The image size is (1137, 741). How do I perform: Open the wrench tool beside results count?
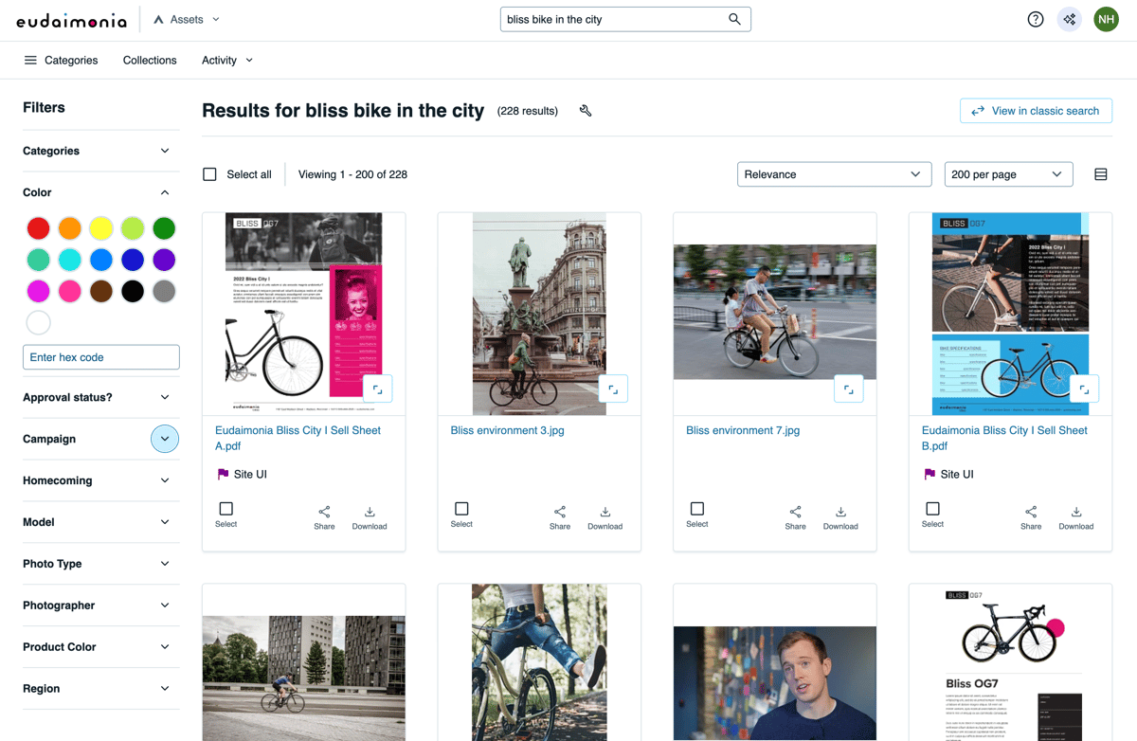586,111
